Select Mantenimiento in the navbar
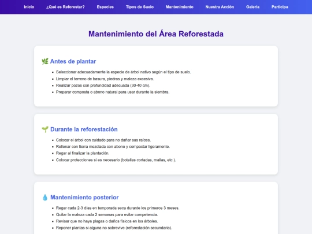 click(x=180, y=7)
